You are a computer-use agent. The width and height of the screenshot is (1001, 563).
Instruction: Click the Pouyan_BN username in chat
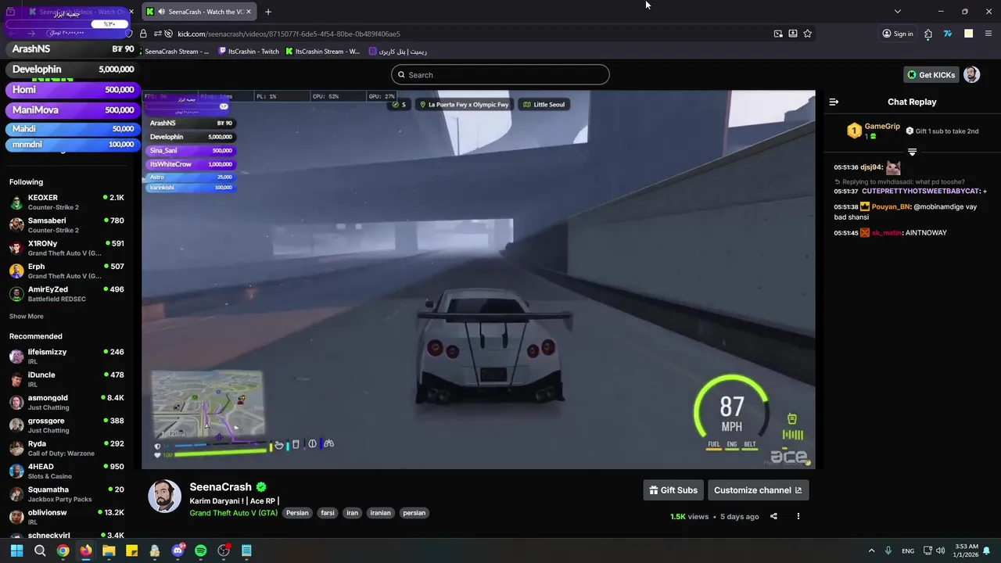point(891,207)
